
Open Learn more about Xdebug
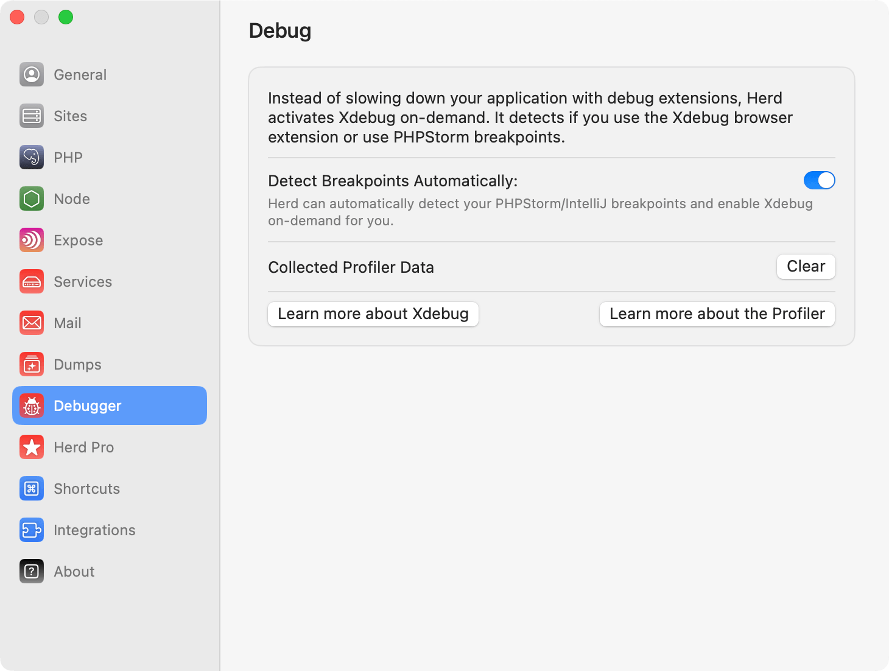373,314
